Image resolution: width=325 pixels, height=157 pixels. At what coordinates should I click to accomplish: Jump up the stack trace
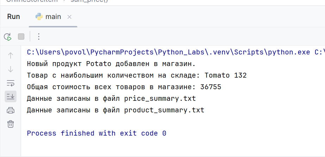pos(11,55)
